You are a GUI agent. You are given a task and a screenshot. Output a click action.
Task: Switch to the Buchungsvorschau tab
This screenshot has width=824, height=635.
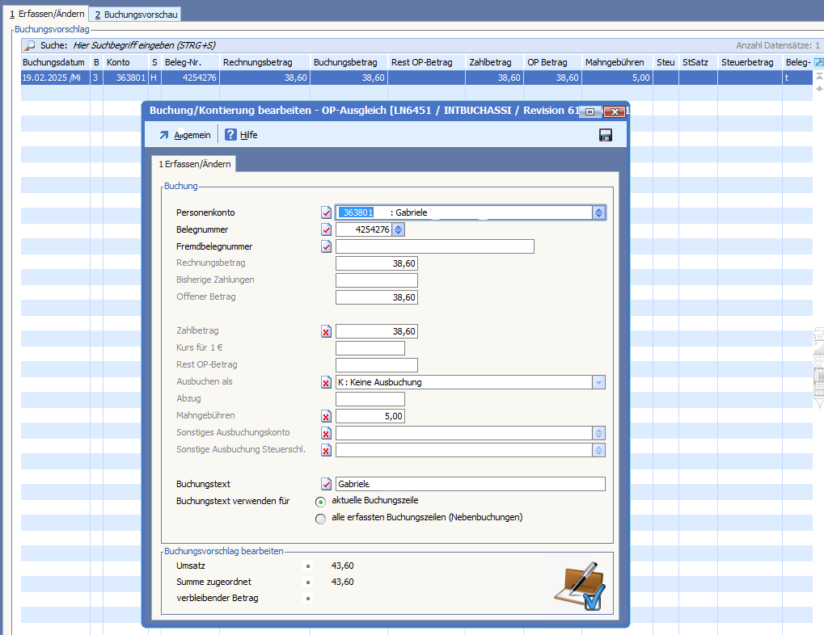(135, 15)
